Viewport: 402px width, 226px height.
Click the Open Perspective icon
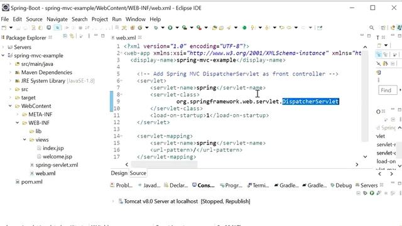click(383, 28)
